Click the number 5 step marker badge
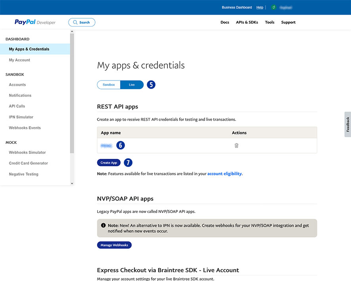This screenshot has height=281, width=351. (x=151, y=85)
